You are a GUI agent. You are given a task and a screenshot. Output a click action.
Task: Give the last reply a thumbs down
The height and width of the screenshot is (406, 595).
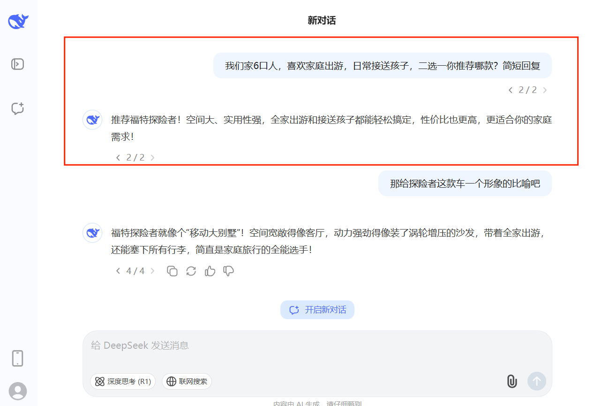pos(228,271)
